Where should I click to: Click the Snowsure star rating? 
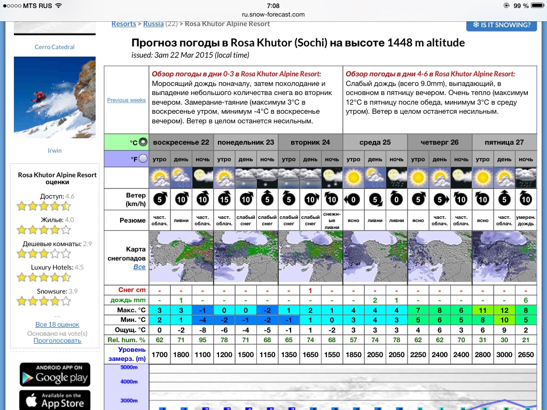coord(44,301)
